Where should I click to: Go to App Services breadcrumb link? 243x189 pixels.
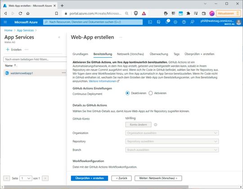(25, 30)
